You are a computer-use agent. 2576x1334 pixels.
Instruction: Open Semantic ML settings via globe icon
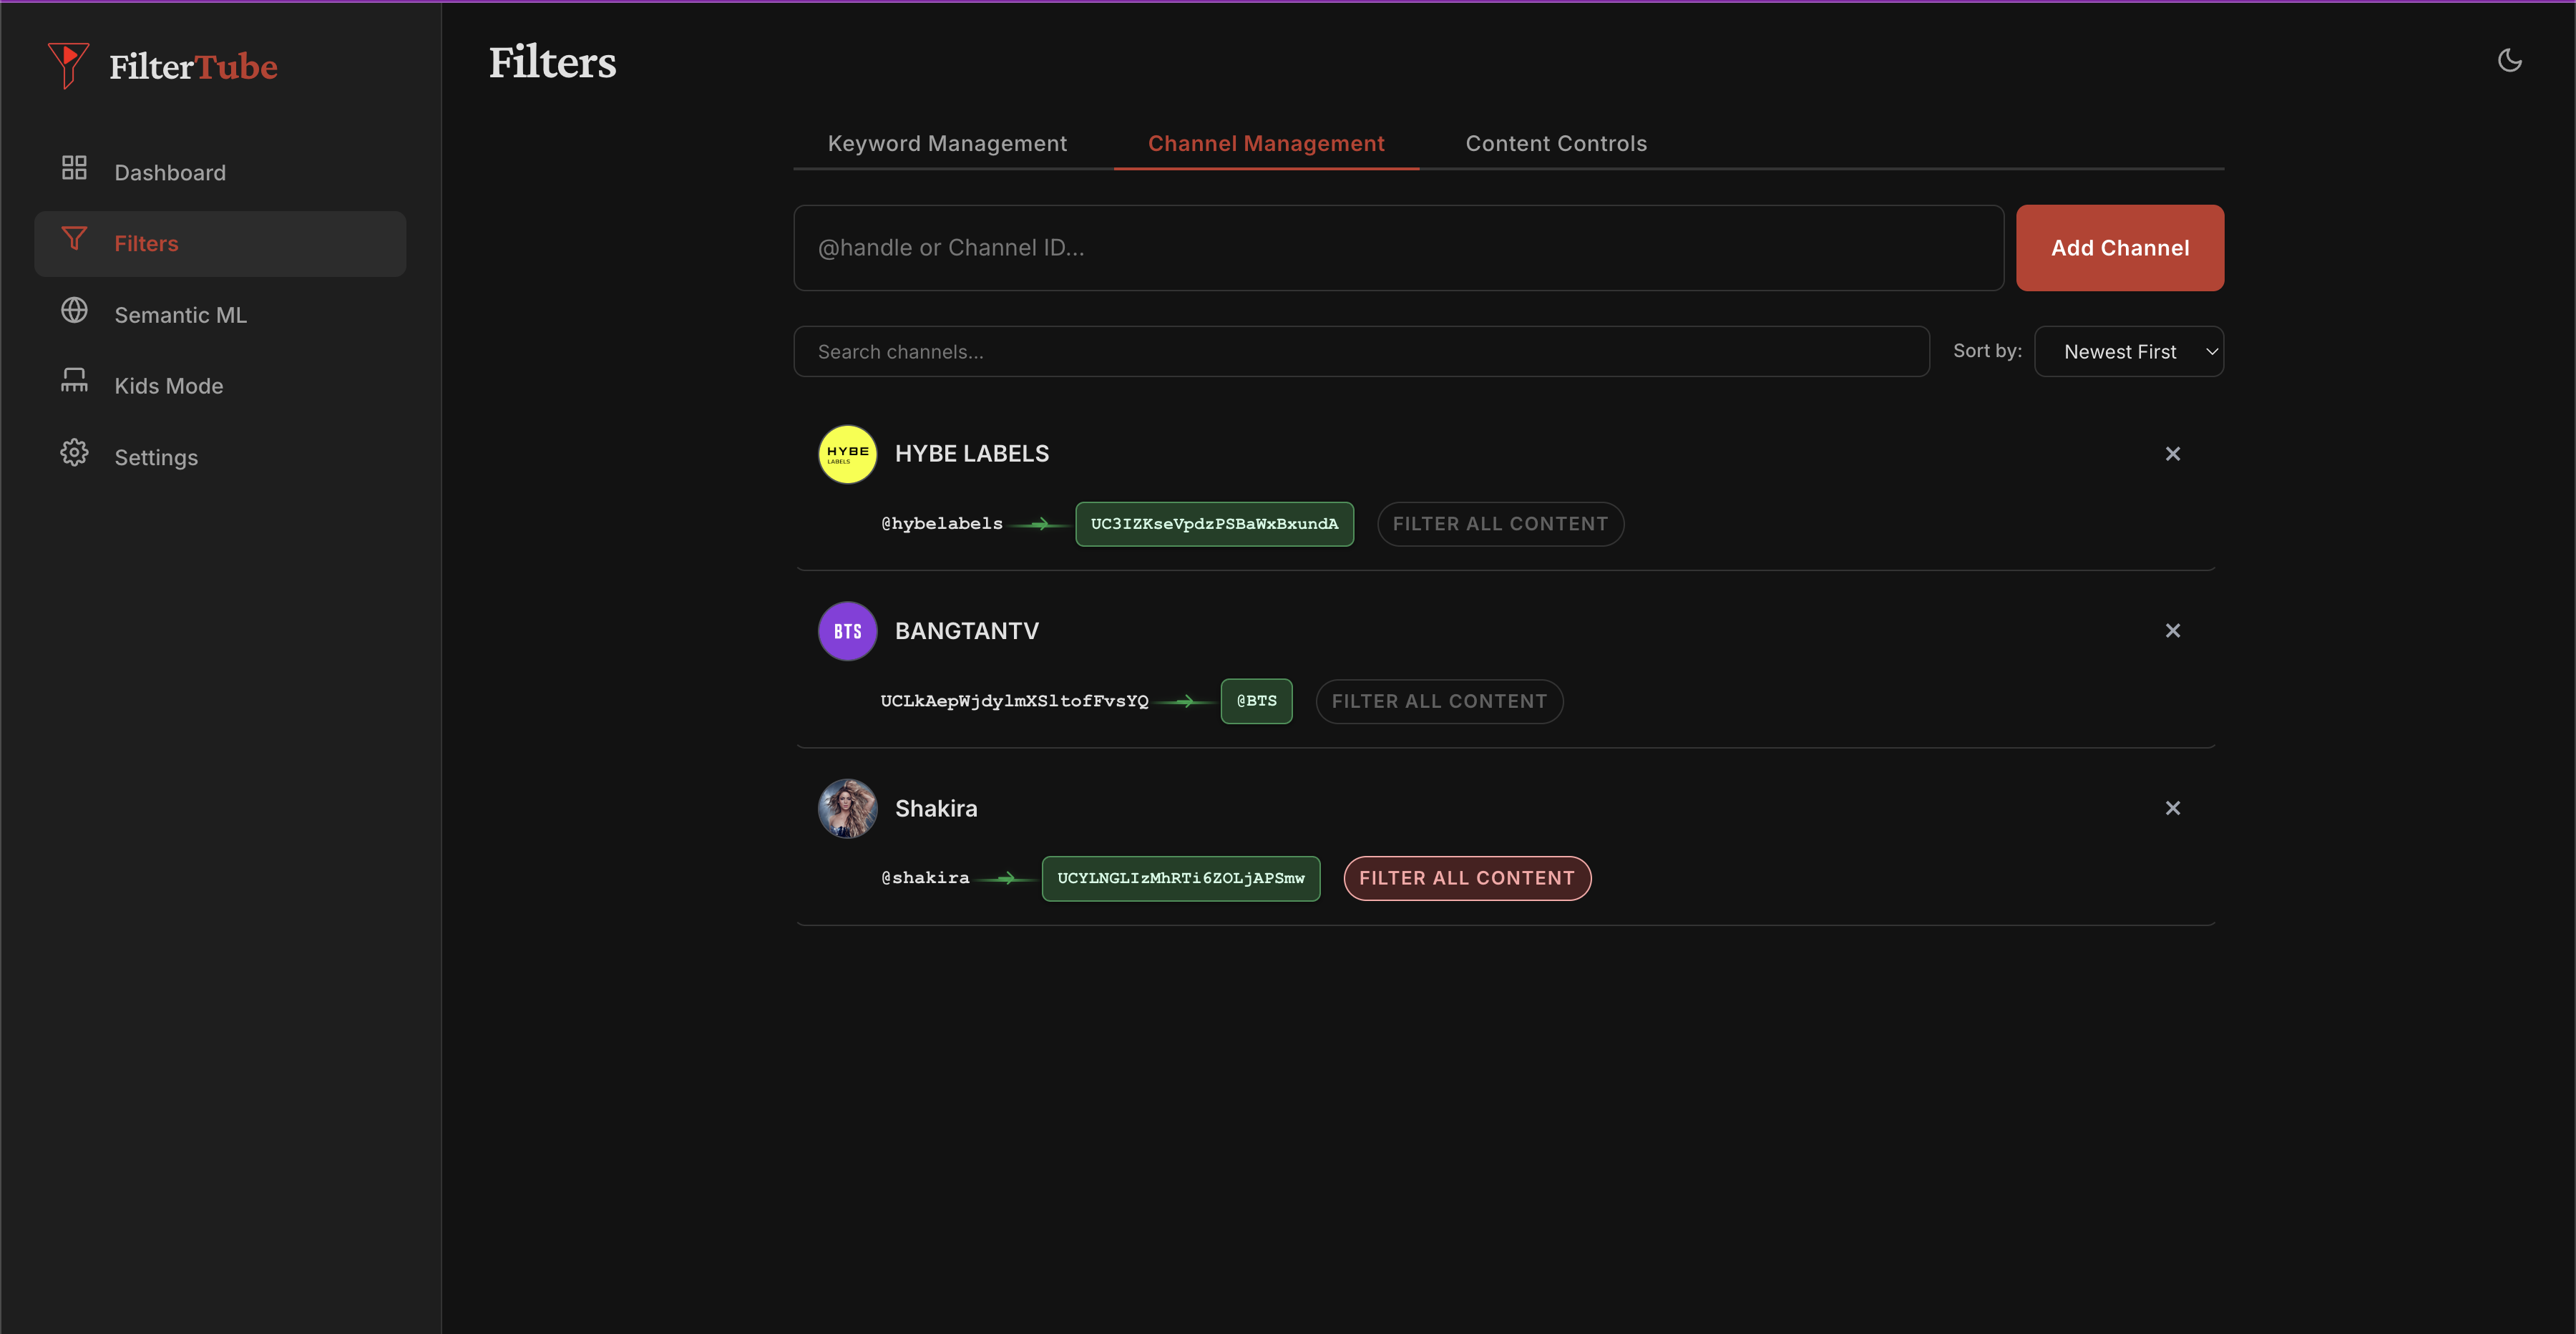point(74,311)
